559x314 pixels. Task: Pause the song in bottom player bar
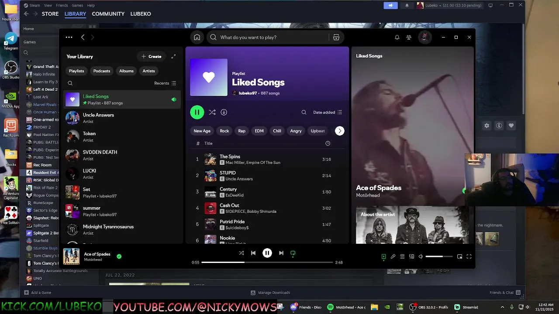click(267, 253)
